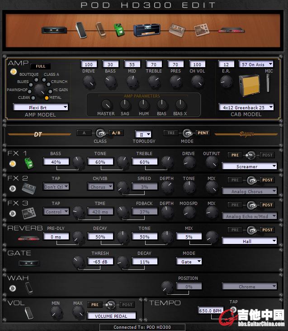Select the green Screamer pedal in signal chain
Image resolution: width=288 pixels, height=331 pixels.
point(118,29)
